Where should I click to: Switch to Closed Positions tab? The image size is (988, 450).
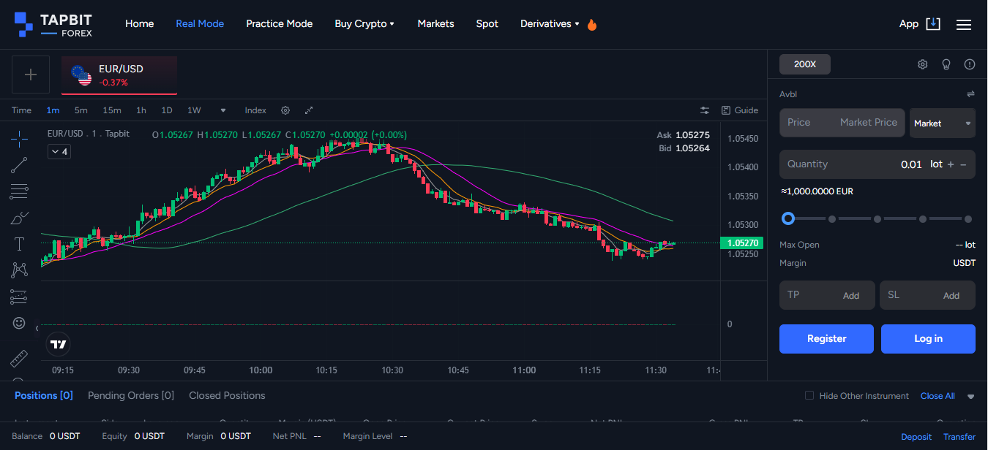point(228,396)
